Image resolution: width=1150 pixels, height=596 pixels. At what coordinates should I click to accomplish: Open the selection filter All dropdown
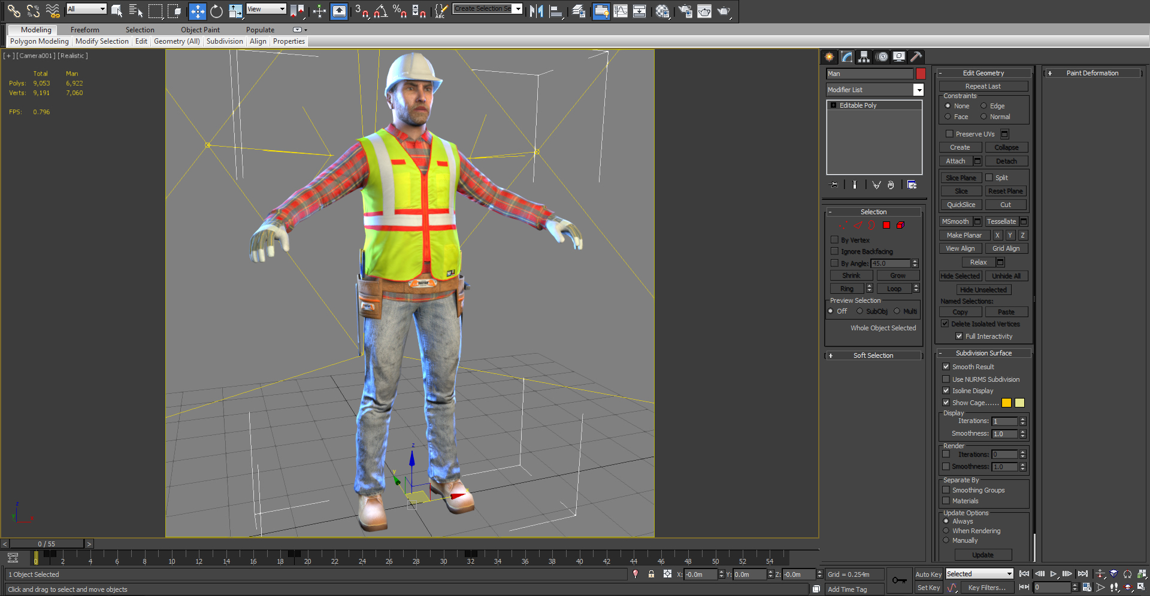(x=86, y=9)
